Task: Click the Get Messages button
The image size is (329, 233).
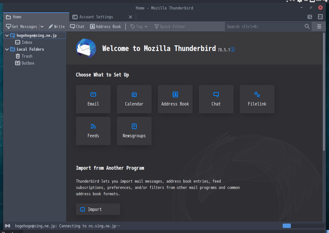Action: tap(21, 27)
